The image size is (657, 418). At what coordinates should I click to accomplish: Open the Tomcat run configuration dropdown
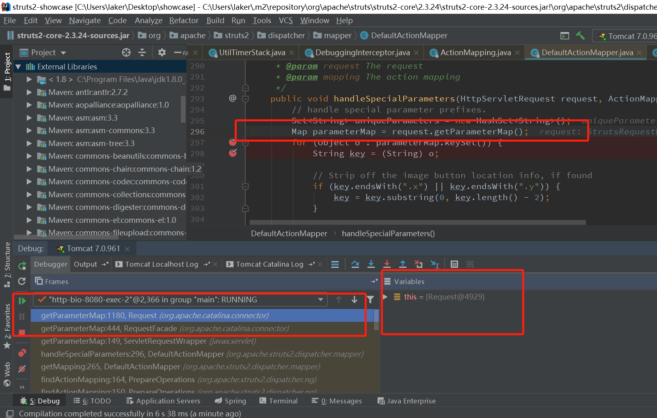(627, 36)
